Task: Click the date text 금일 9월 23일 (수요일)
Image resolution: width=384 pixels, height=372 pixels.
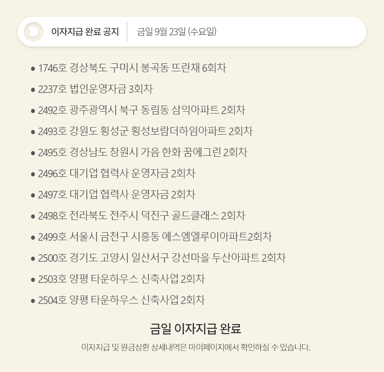Action: [x=177, y=31]
